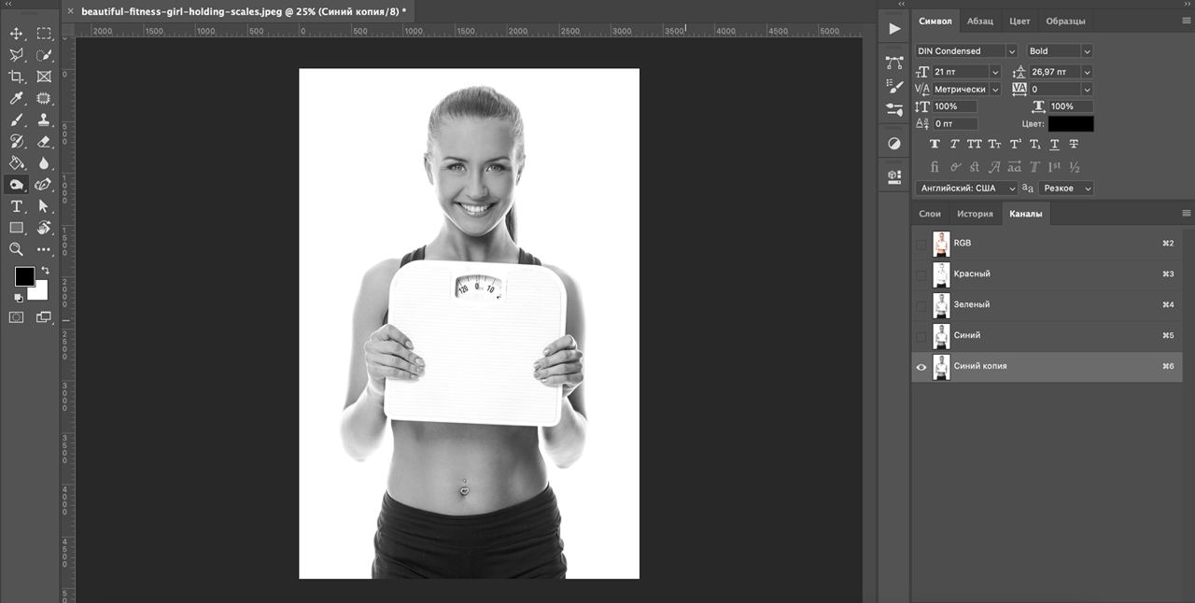This screenshot has height=603, width=1195.
Task: Select the Polygonal Lasso tool
Action: coord(16,55)
